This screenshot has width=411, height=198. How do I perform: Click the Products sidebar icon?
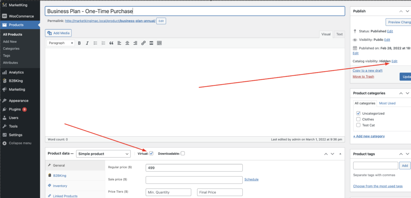coord(4,25)
